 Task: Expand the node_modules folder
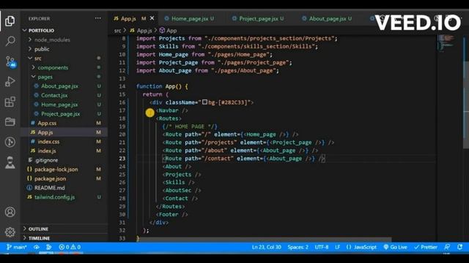[x=52, y=39]
